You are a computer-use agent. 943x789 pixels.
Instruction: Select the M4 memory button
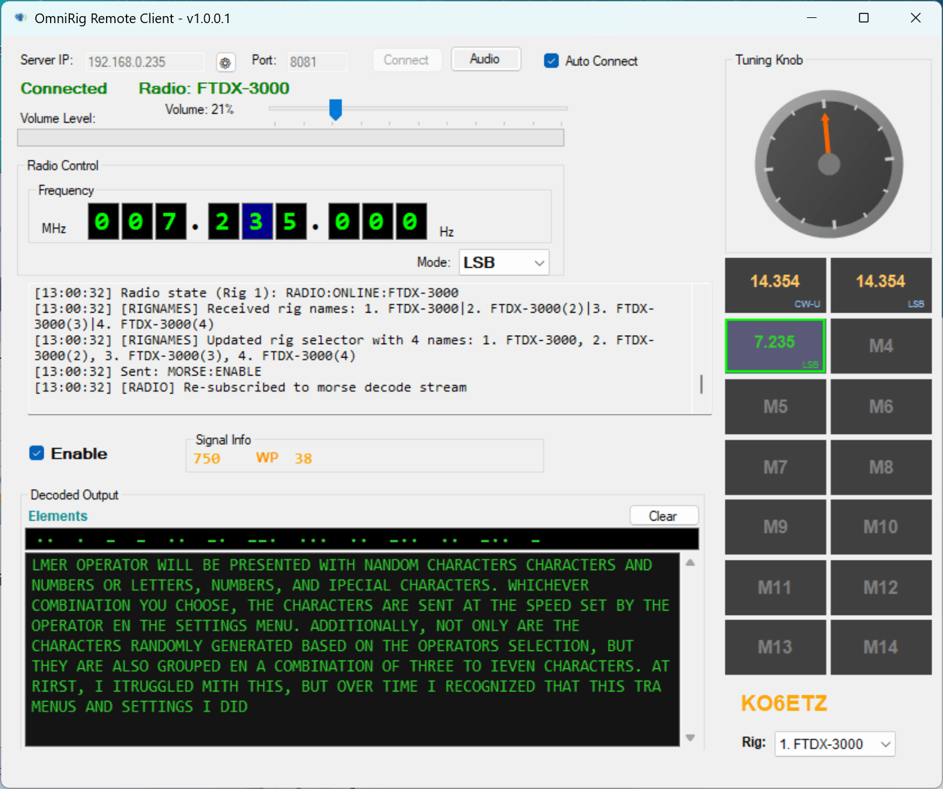coord(881,346)
